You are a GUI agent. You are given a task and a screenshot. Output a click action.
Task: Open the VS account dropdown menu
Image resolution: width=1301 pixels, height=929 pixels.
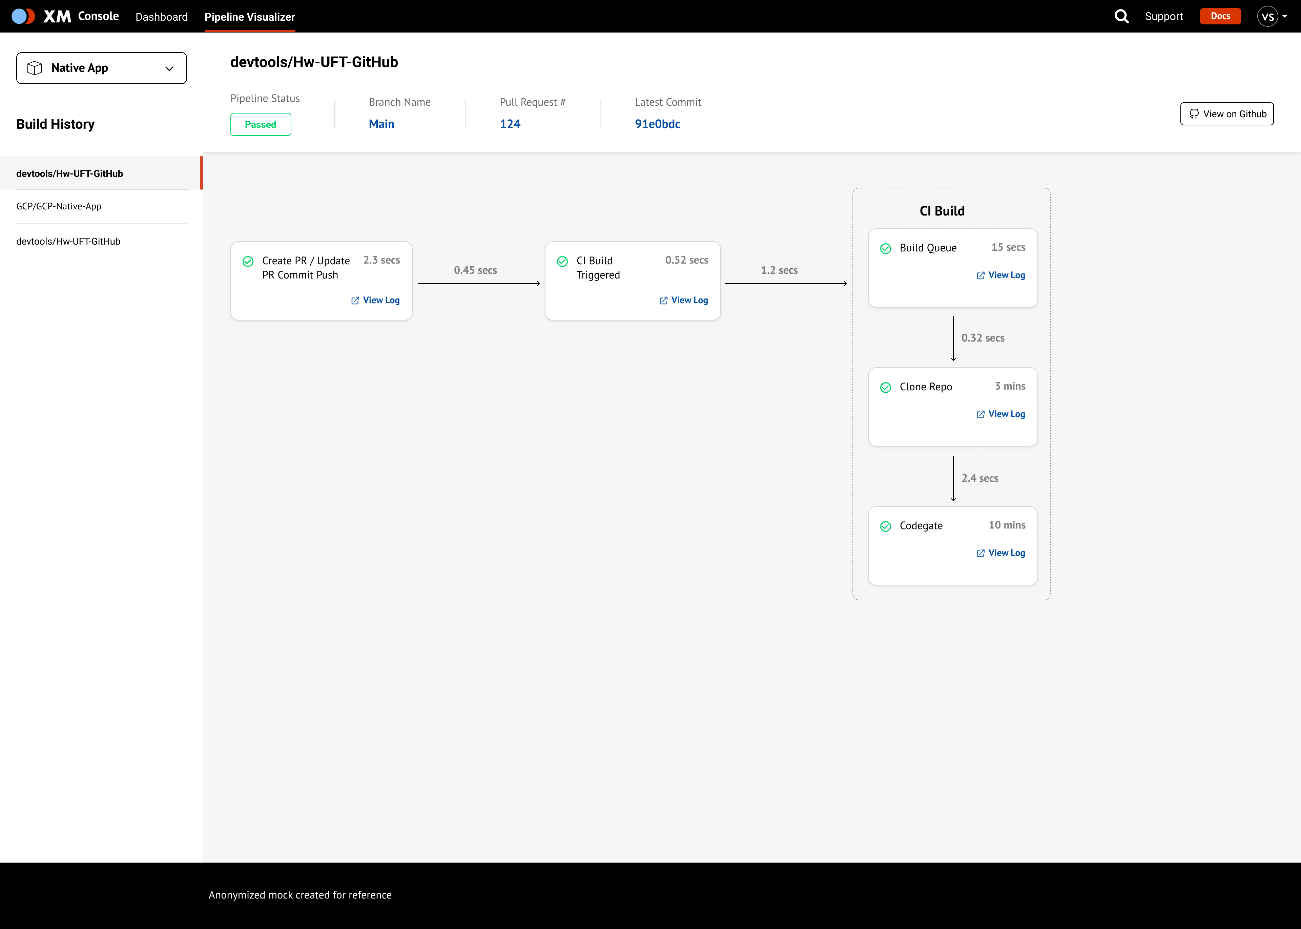tap(1268, 16)
